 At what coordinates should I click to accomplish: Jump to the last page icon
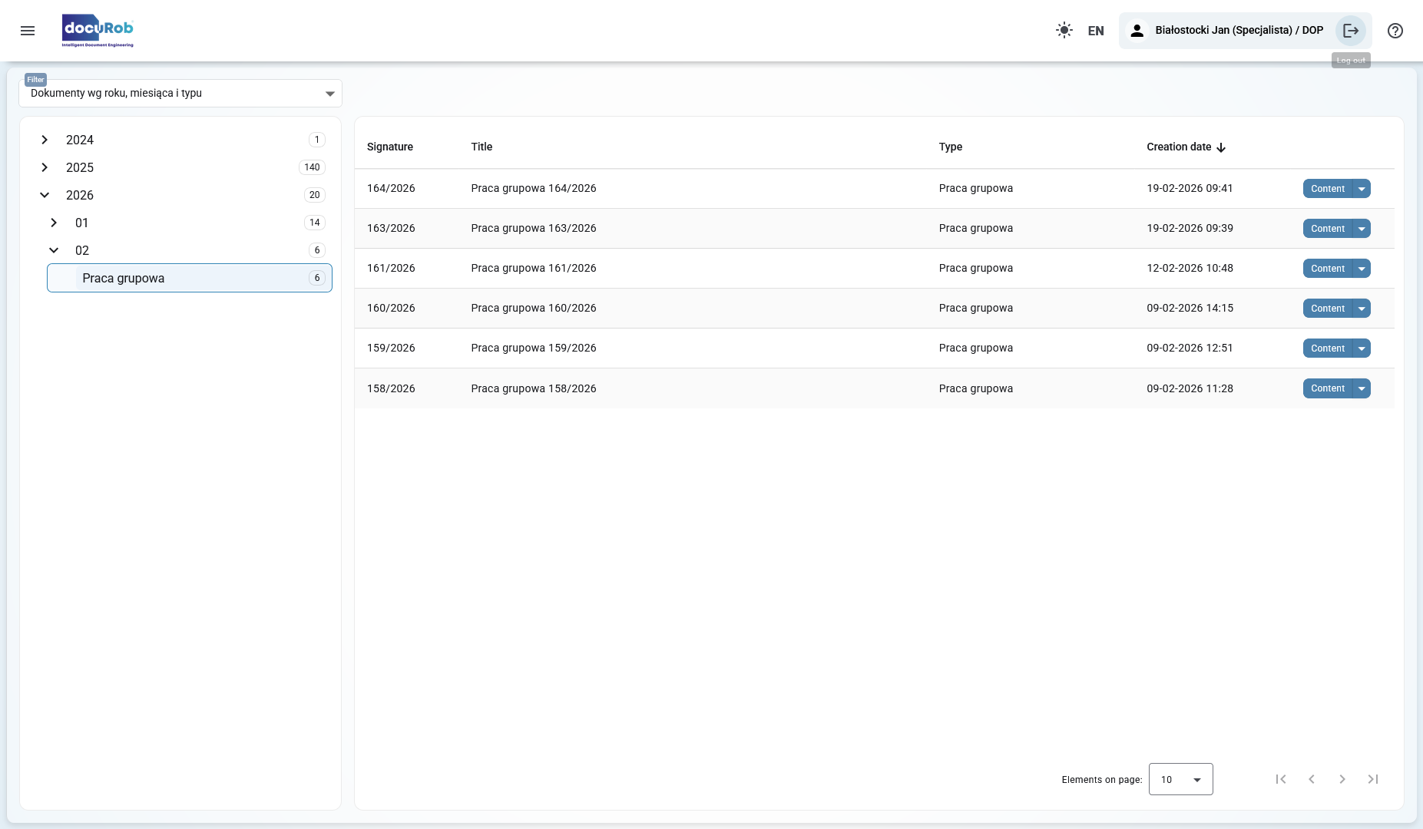1372,779
